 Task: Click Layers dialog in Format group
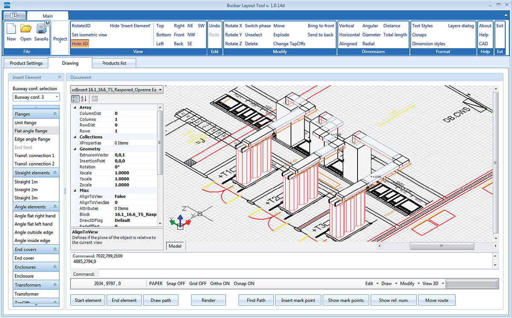(461, 26)
